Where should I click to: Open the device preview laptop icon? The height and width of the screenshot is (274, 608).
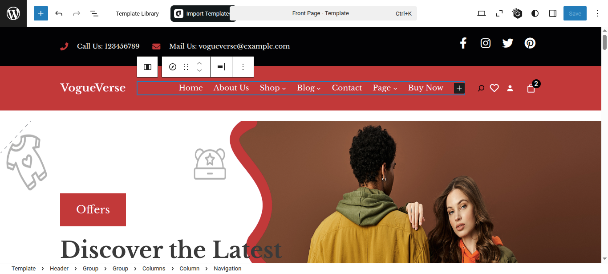tap(482, 13)
